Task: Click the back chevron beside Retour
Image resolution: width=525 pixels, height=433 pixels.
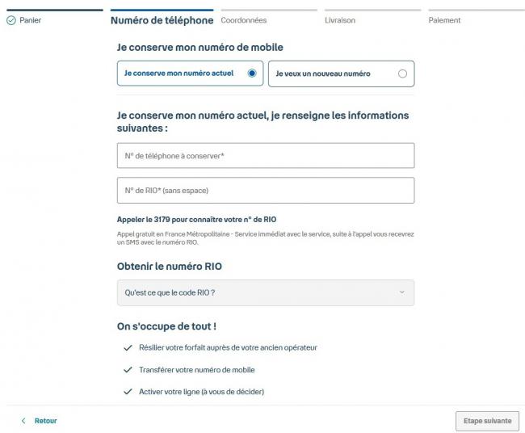Action: pos(23,421)
